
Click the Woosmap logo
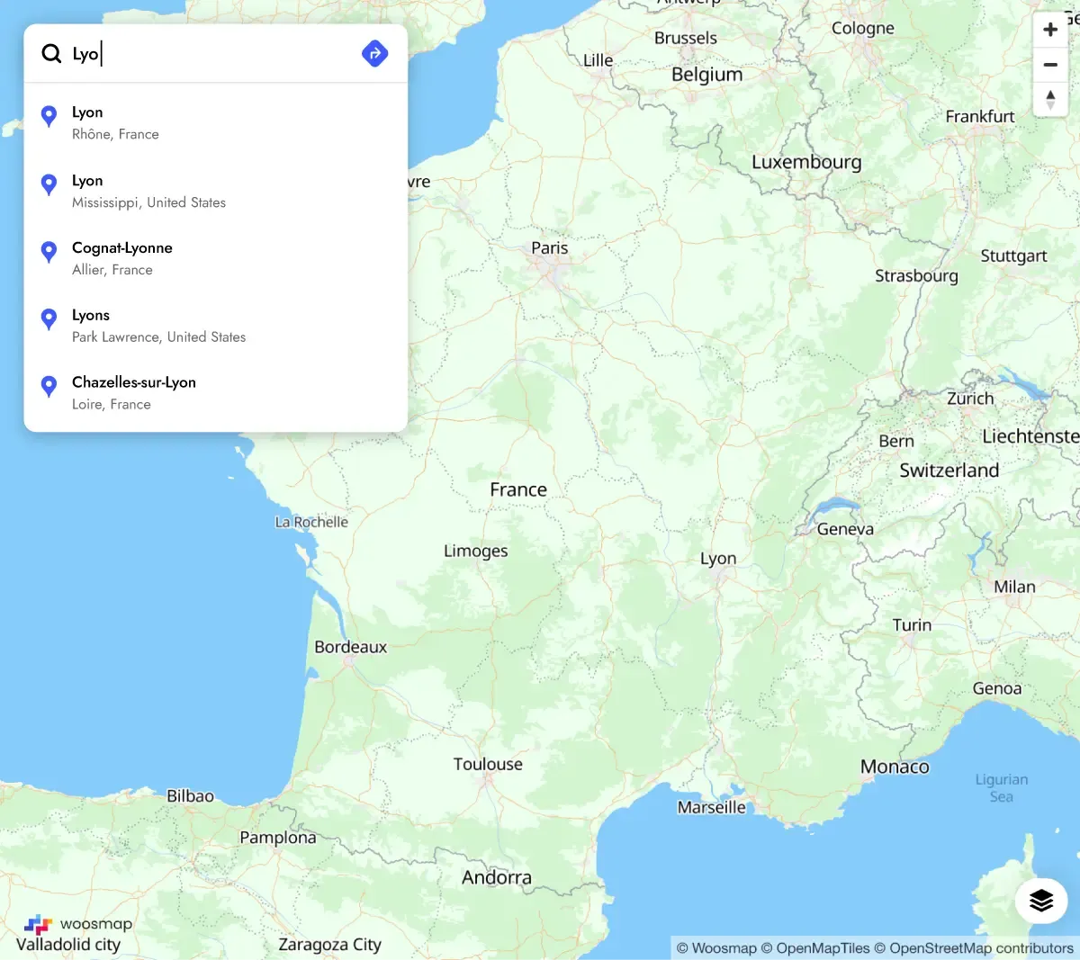pyautogui.click(x=78, y=924)
